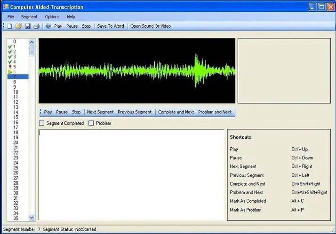Select segment 20 in the list
The image size is (336, 234).
[x=16, y=143]
